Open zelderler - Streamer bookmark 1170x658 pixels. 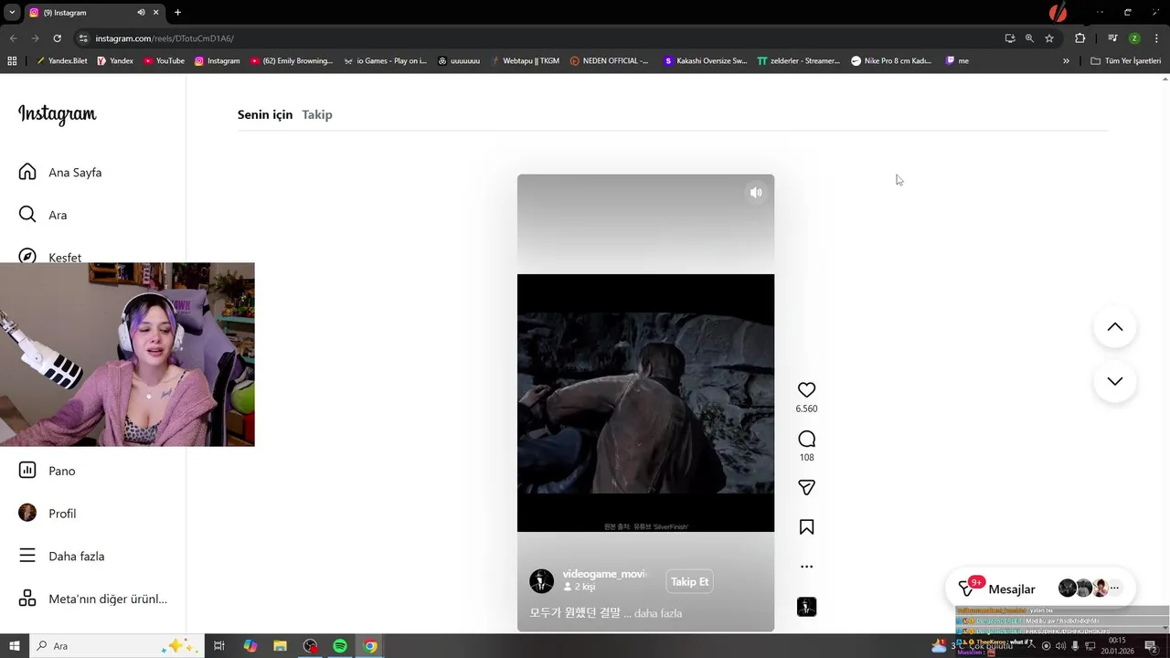(798, 61)
